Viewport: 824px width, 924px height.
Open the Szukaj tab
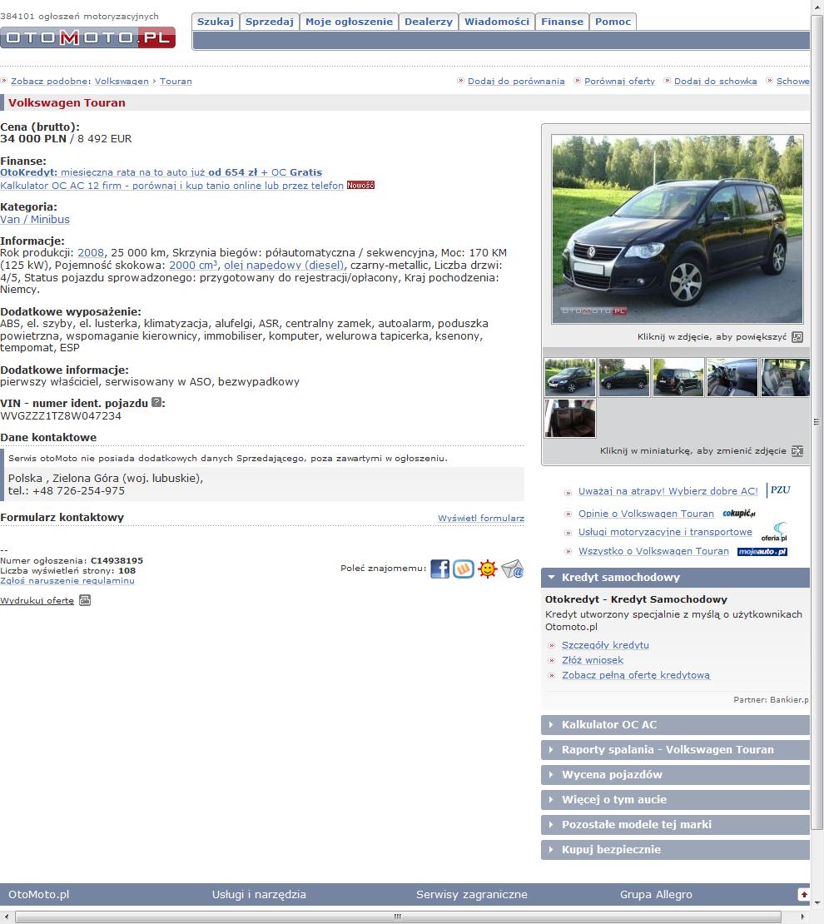pyautogui.click(x=215, y=22)
